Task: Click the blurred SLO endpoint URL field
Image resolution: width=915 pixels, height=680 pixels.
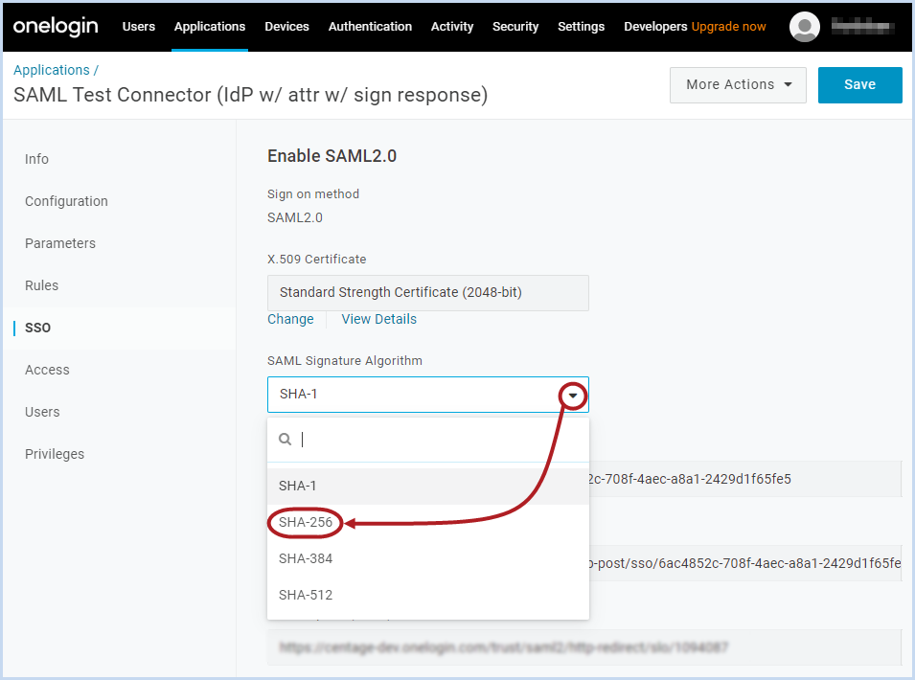Action: coord(584,647)
